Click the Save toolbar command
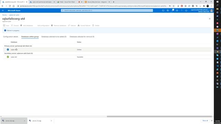The height and width of the screenshot is (124, 221). pyautogui.click(x=6, y=25)
